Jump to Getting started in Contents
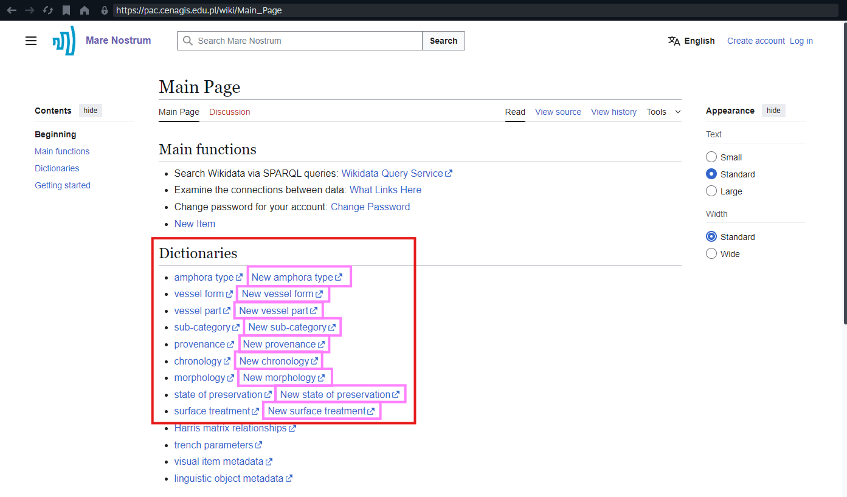847x497 pixels. coord(63,185)
